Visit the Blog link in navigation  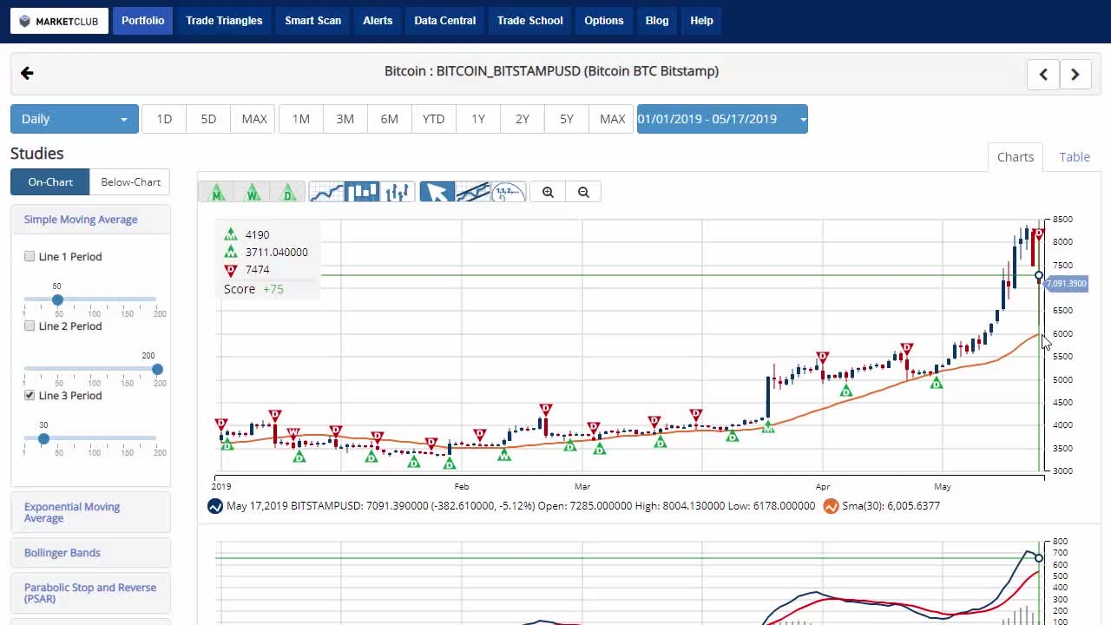click(657, 21)
